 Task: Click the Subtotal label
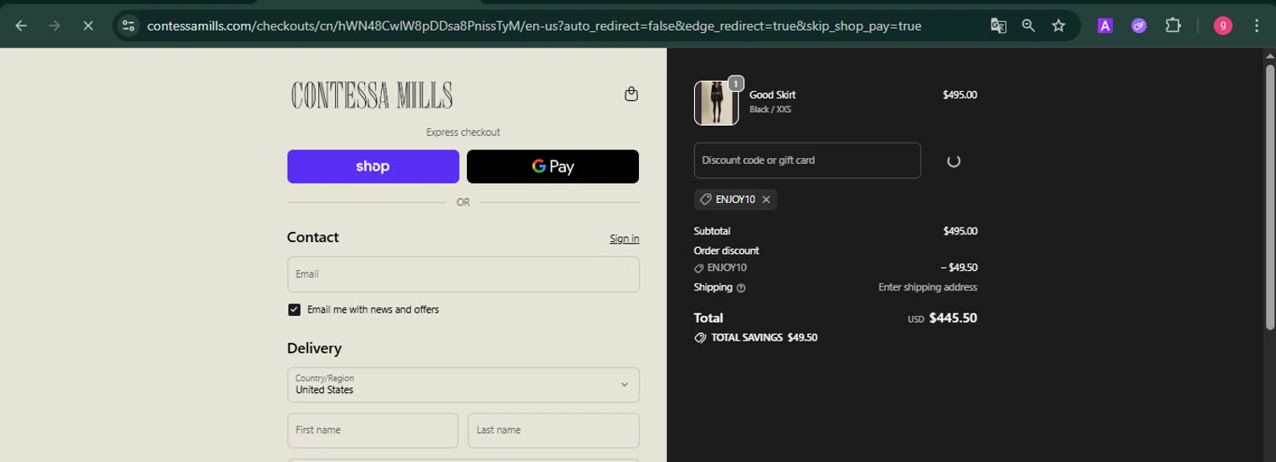click(712, 231)
